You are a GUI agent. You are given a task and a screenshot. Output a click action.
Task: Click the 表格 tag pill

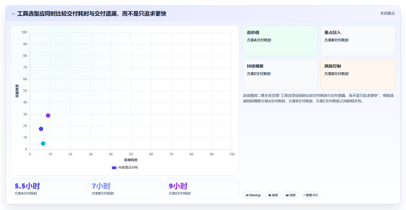pos(273,195)
